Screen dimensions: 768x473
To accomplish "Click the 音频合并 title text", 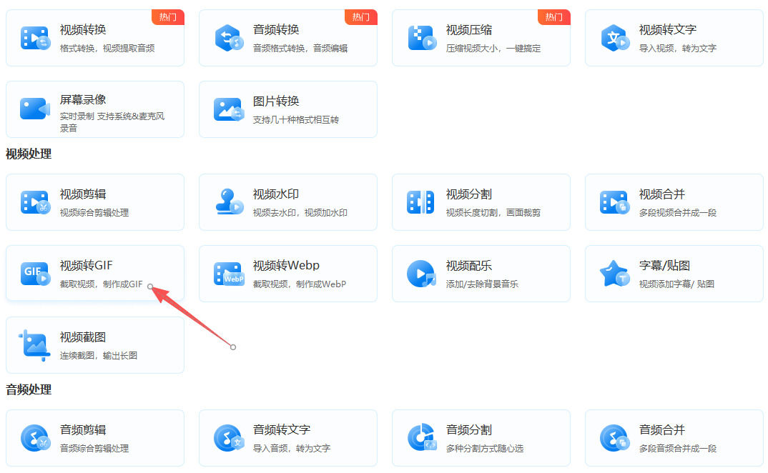I will [x=661, y=430].
